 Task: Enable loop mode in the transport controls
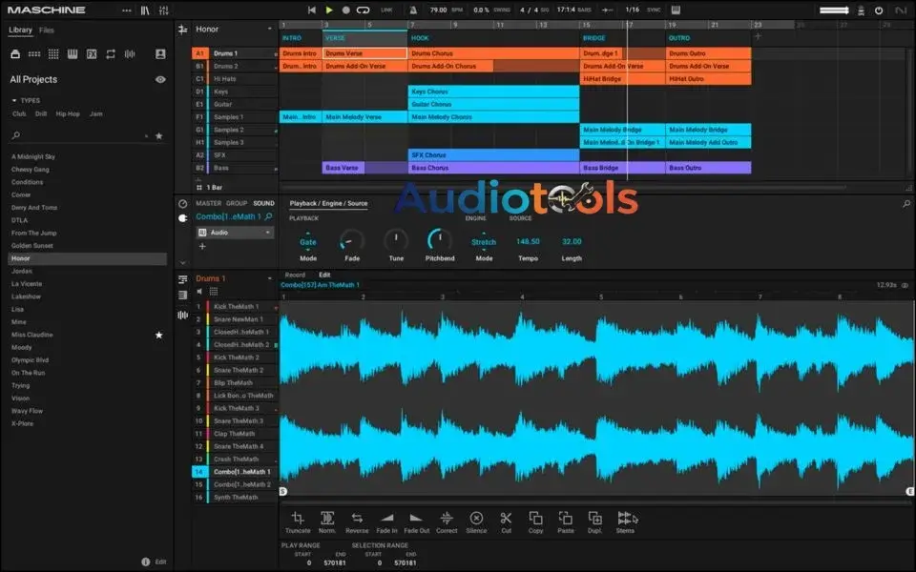[x=365, y=10]
